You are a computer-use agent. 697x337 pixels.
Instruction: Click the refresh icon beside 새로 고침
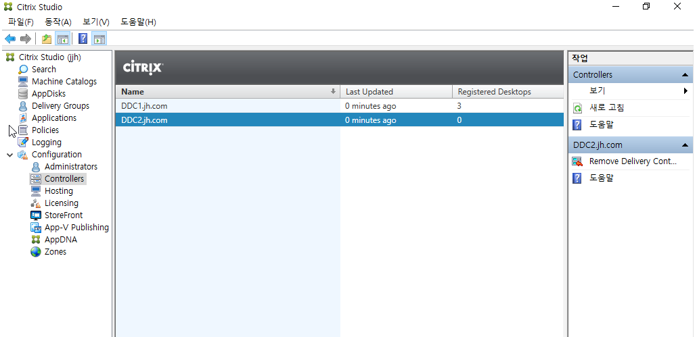pos(577,108)
